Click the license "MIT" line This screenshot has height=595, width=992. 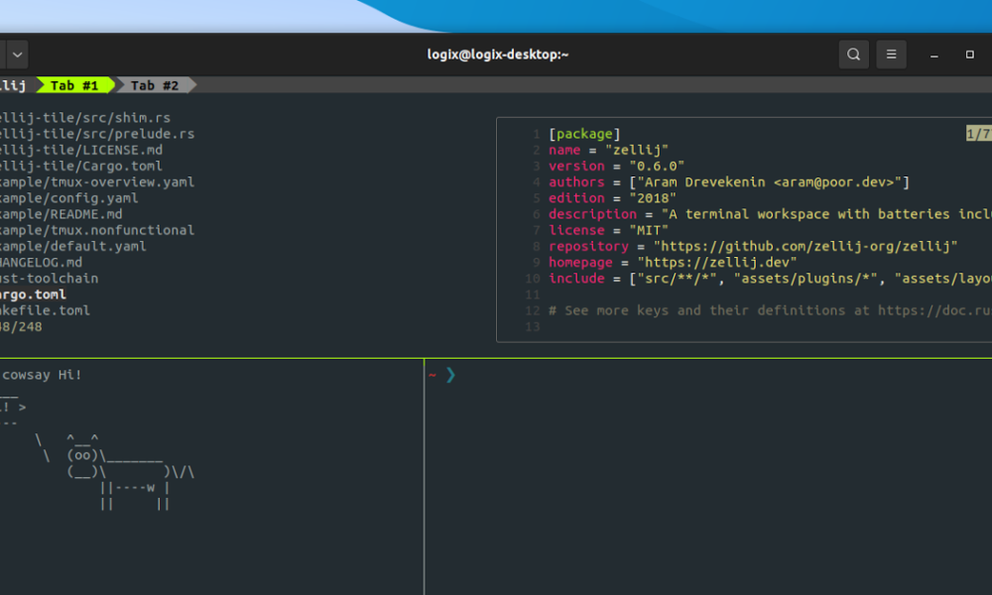[x=609, y=230]
